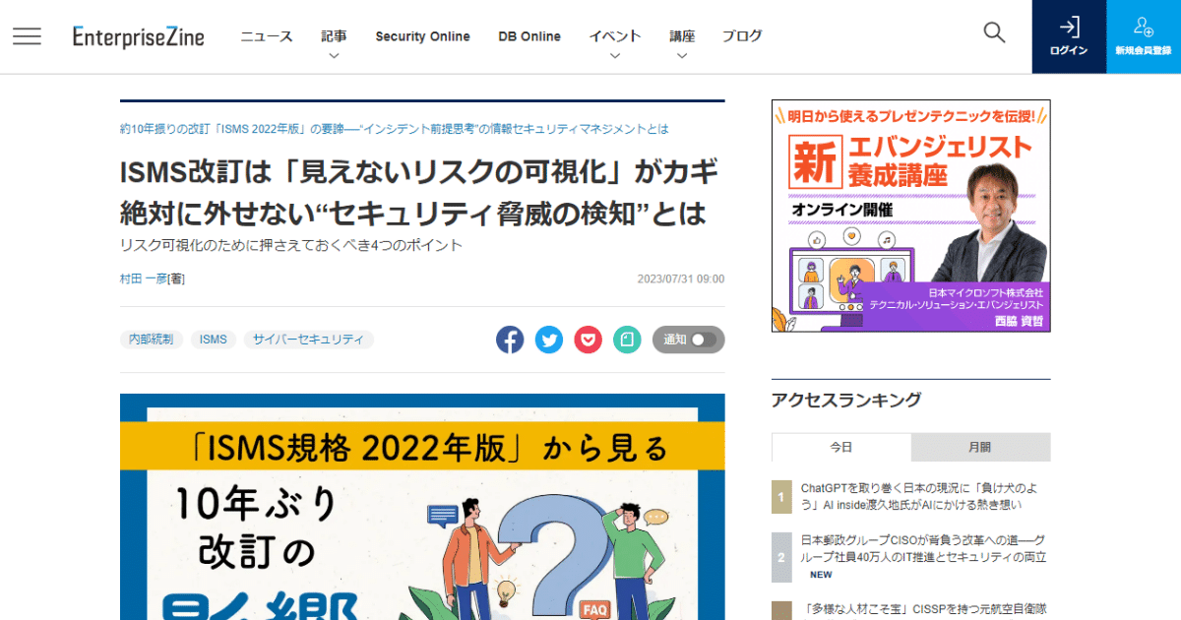Open the ニュース menu item

pyautogui.click(x=267, y=36)
